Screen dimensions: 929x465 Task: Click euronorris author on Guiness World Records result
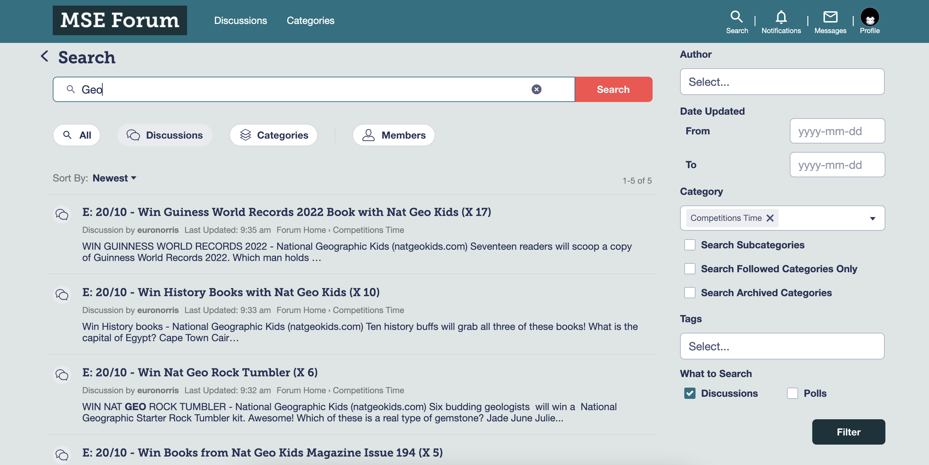(x=158, y=230)
